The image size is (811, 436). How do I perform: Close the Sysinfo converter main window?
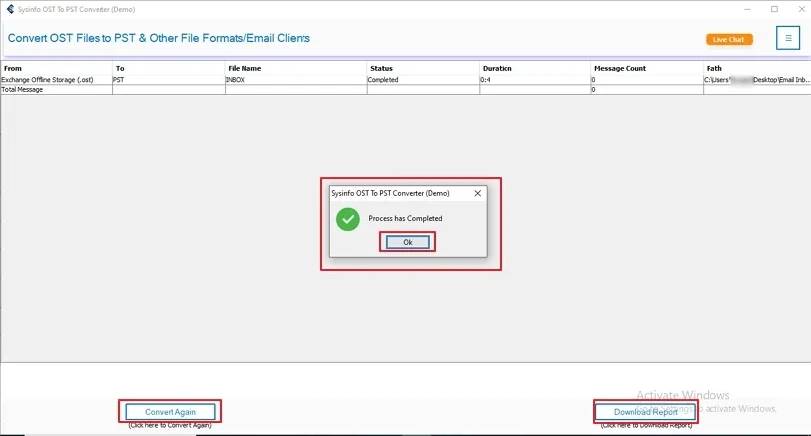coord(801,9)
